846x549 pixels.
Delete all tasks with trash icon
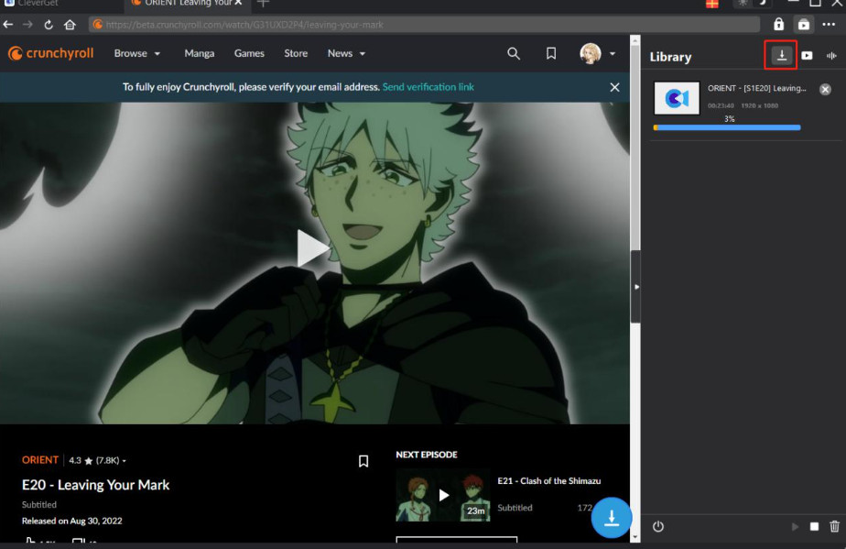834,526
